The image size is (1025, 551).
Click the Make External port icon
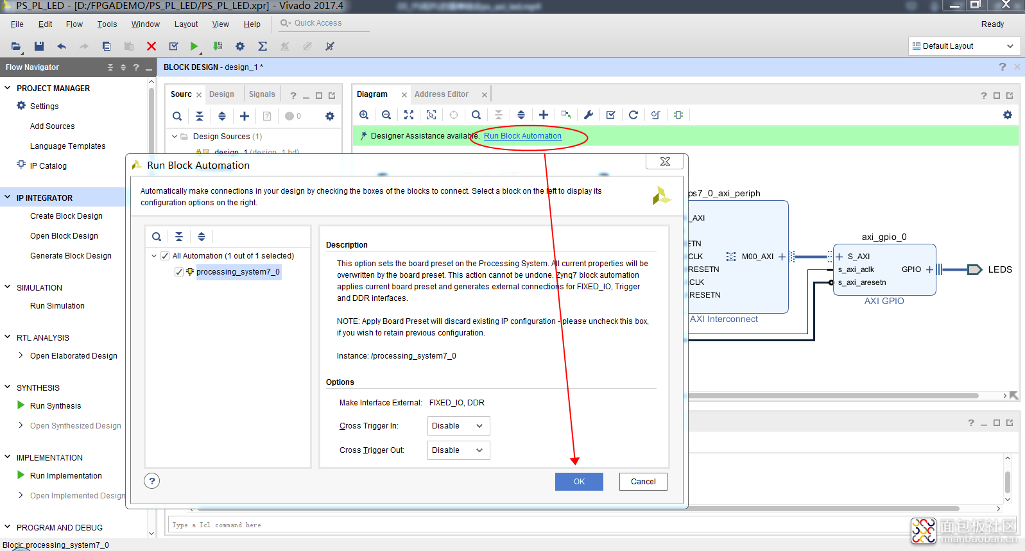(566, 115)
